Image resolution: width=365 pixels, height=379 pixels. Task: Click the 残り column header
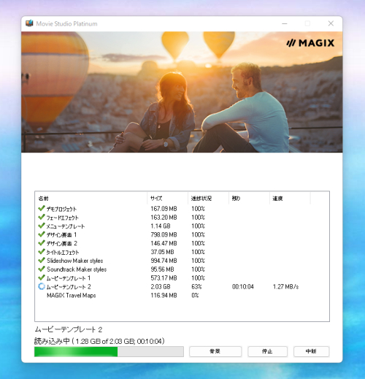point(249,199)
